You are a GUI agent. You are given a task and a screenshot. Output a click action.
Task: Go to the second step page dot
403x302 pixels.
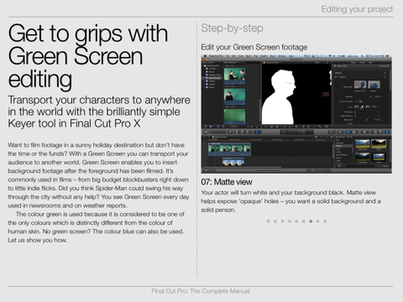[275, 221]
